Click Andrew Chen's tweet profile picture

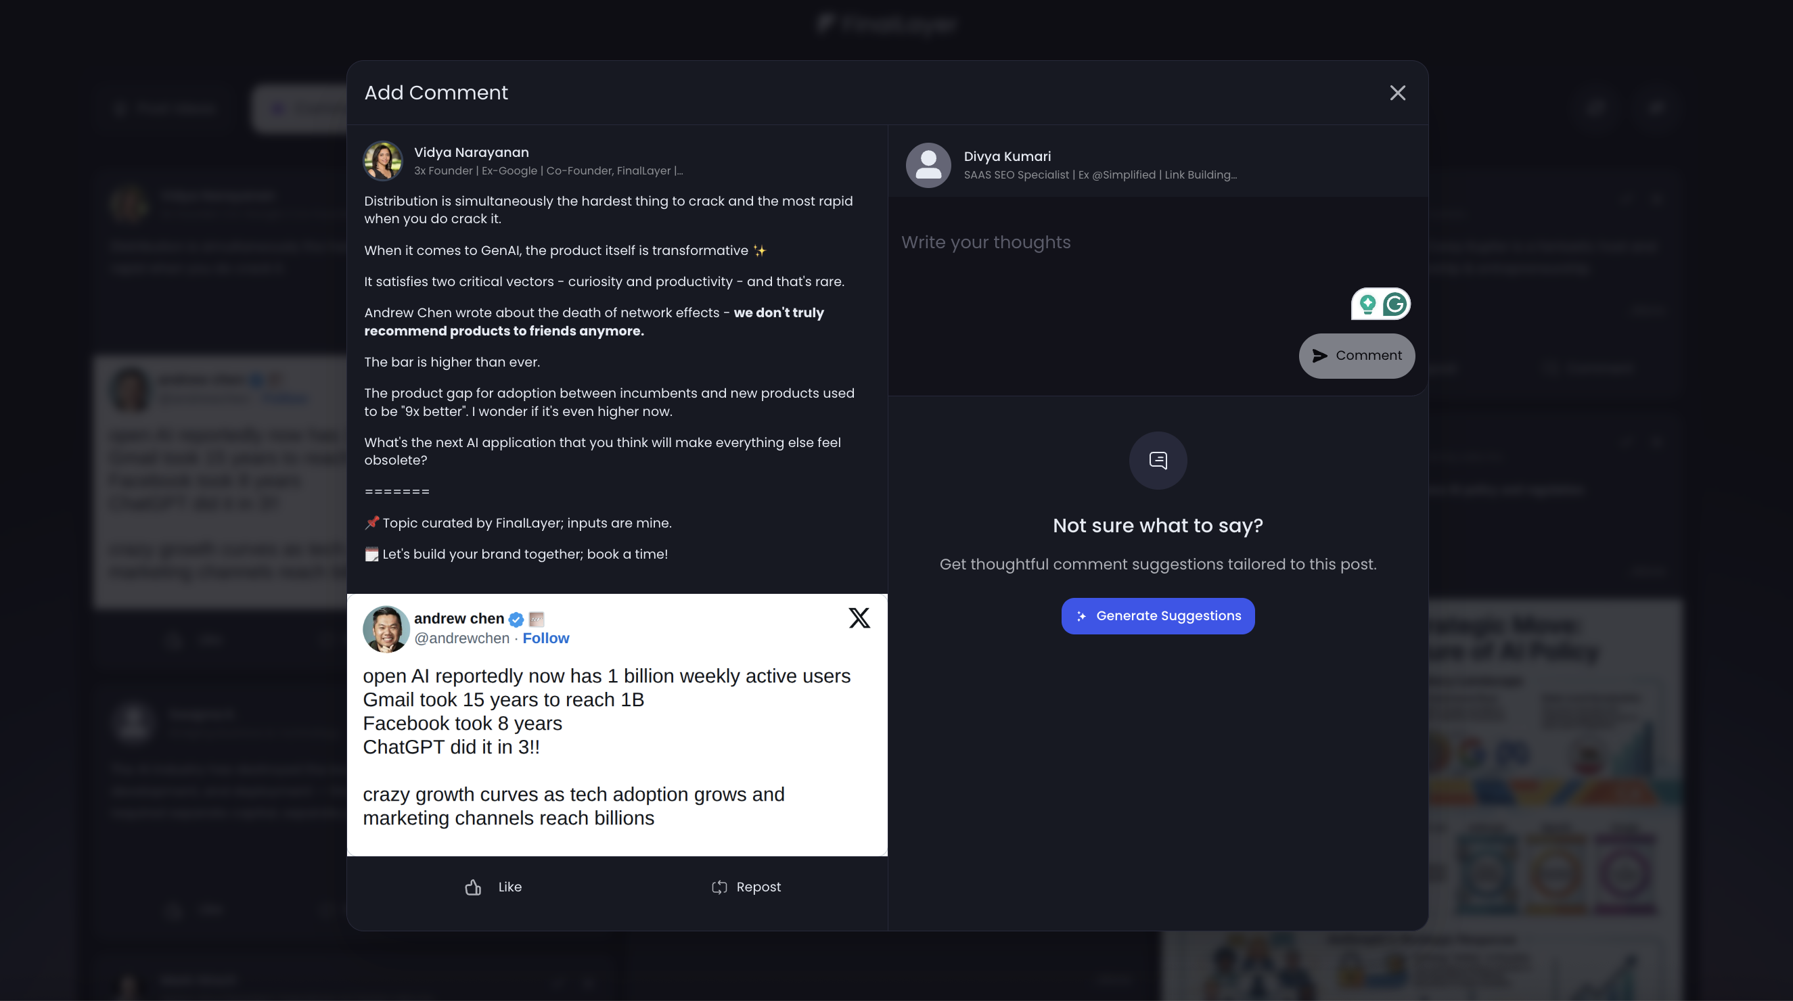386,629
